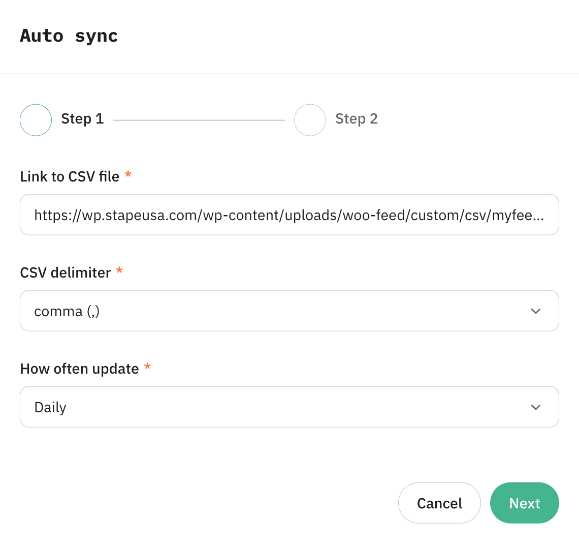
Task: Click the chevron icon on the delimiter field
Action: (535, 311)
